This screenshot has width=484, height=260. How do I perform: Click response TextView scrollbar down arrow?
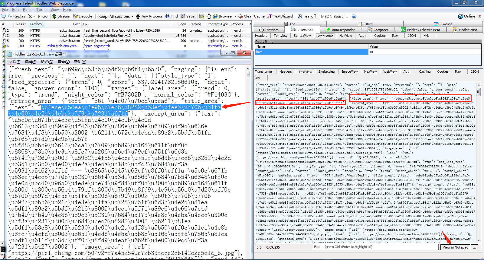[x=479, y=241]
